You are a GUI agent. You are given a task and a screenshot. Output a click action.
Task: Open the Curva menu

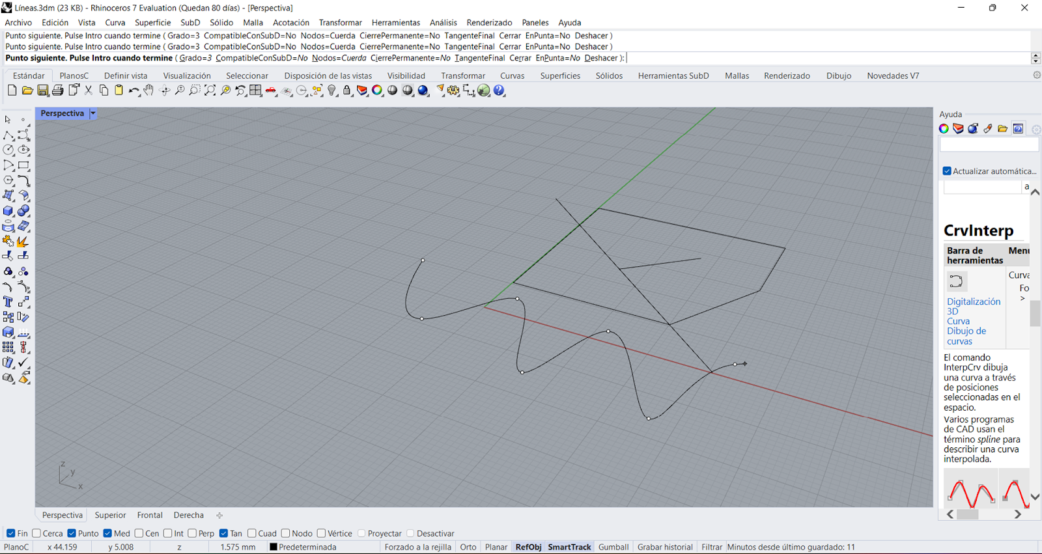point(115,22)
